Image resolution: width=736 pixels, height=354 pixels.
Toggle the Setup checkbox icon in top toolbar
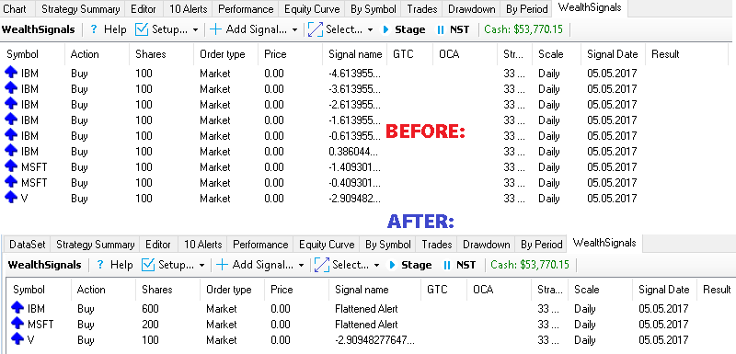142,29
